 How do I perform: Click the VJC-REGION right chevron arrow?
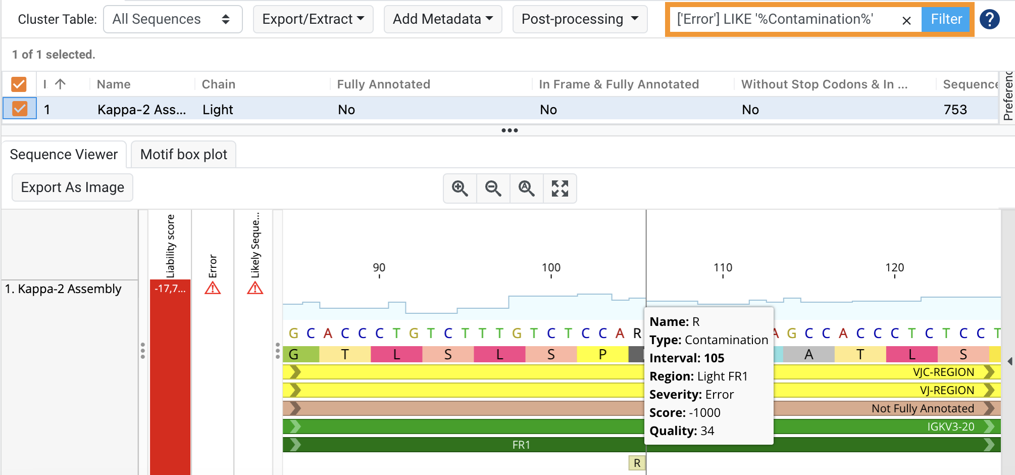pyautogui.click(x=989, y=372)
